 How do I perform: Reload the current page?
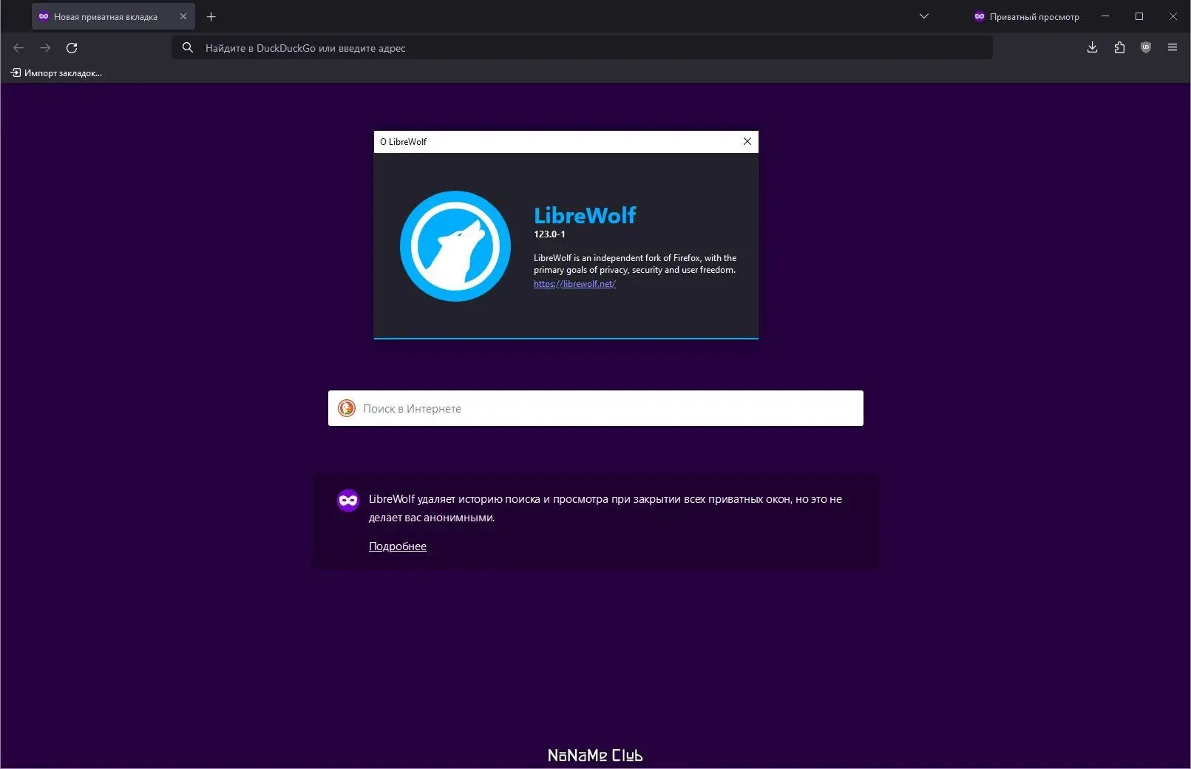pos(72,48)
